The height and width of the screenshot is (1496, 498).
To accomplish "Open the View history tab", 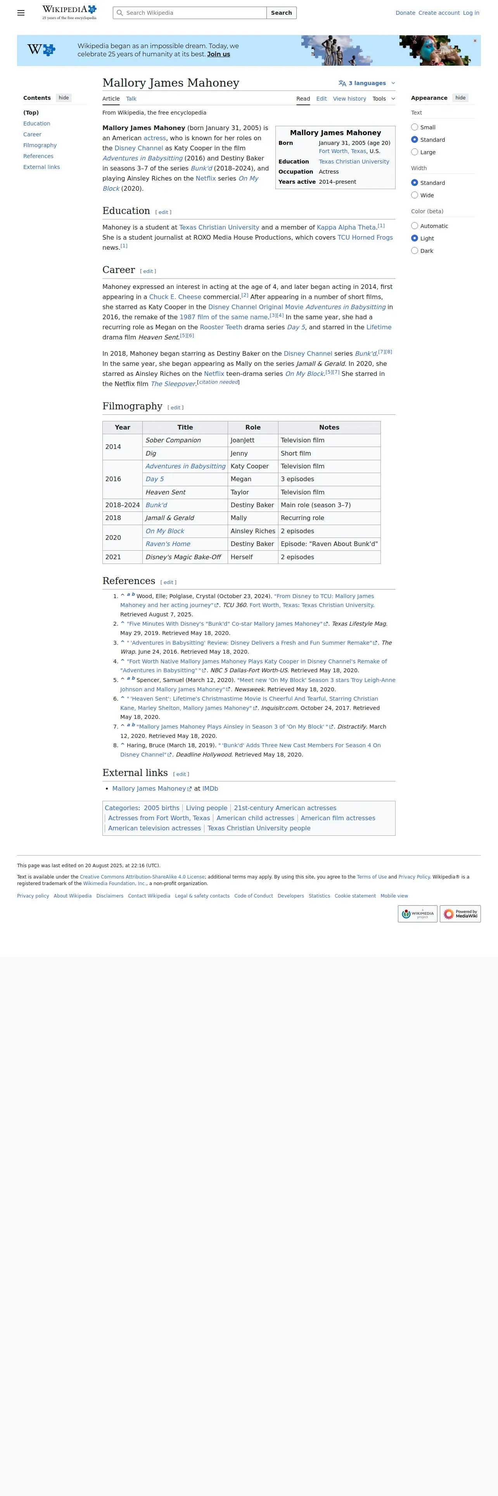I will (x=349, y=99).
